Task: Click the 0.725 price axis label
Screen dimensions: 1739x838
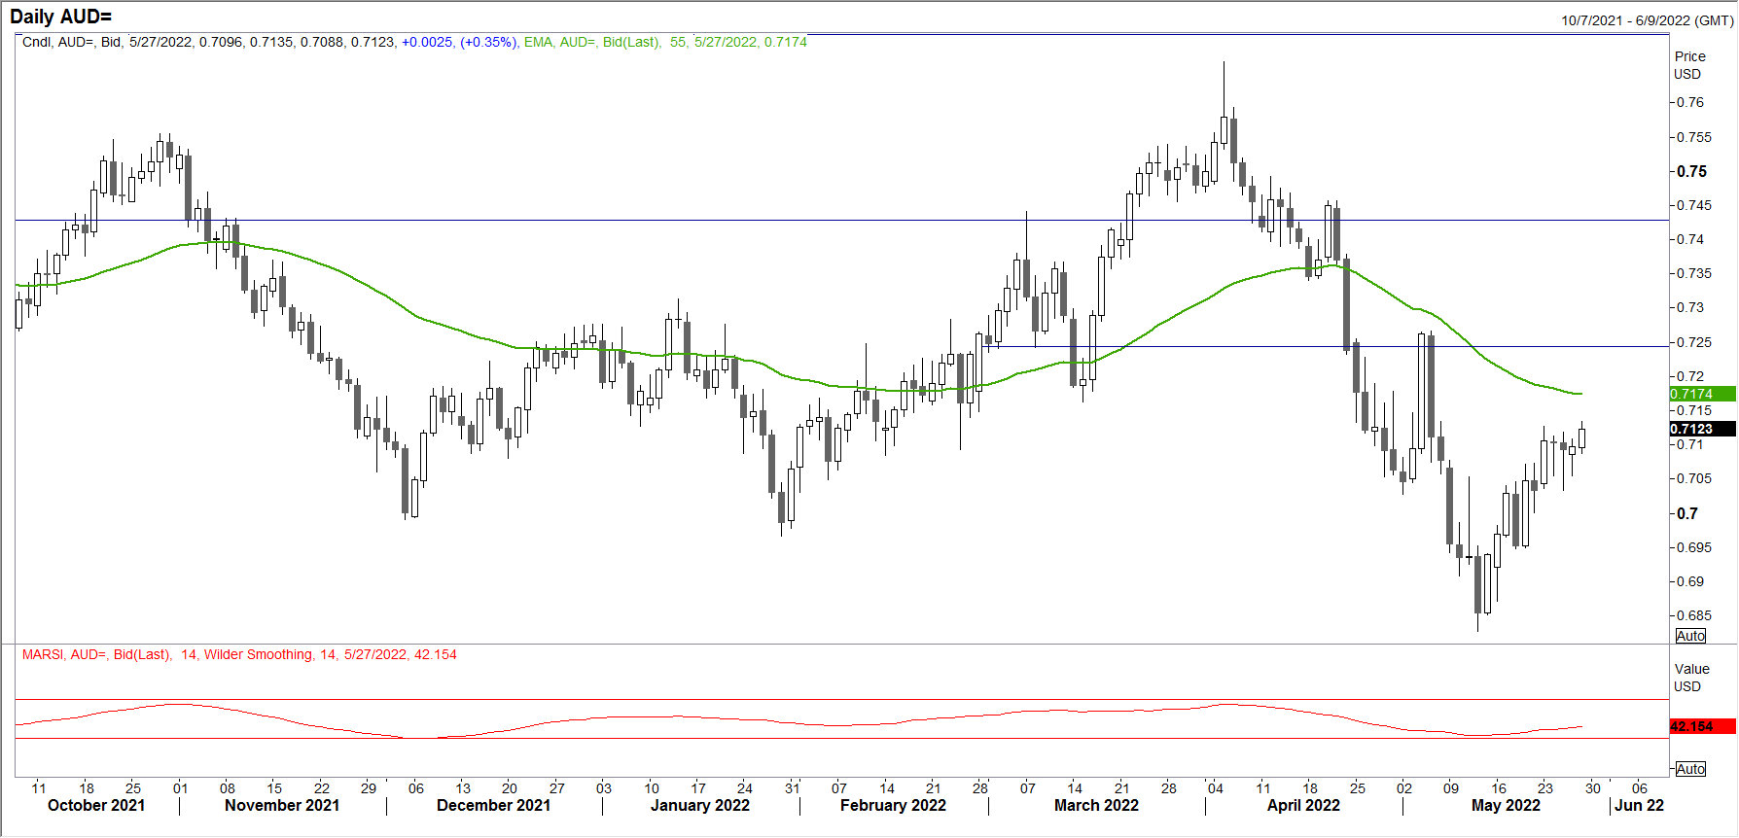Action: [x=1694, y=342]
